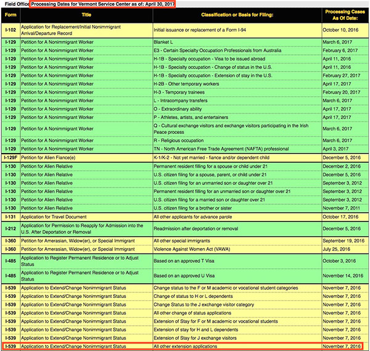Click 'Readmission after deportation or removal'
The height and width of the screenshot is (351, 370).
coord(196,229)
